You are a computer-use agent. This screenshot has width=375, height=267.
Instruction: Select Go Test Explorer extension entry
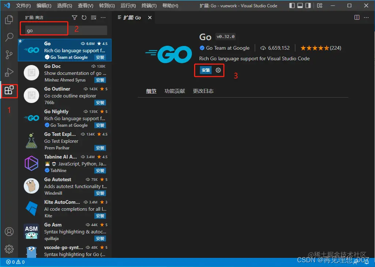tap(65, 141)
